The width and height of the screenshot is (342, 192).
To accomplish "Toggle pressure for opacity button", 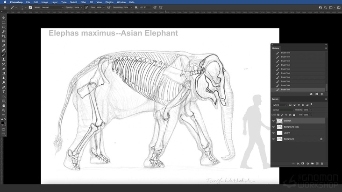I will [x=86, y=7].
